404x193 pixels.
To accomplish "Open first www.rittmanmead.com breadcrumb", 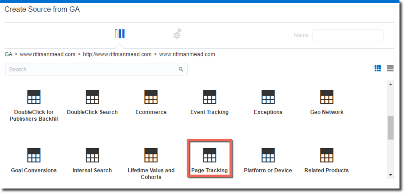I will point(48,54).
